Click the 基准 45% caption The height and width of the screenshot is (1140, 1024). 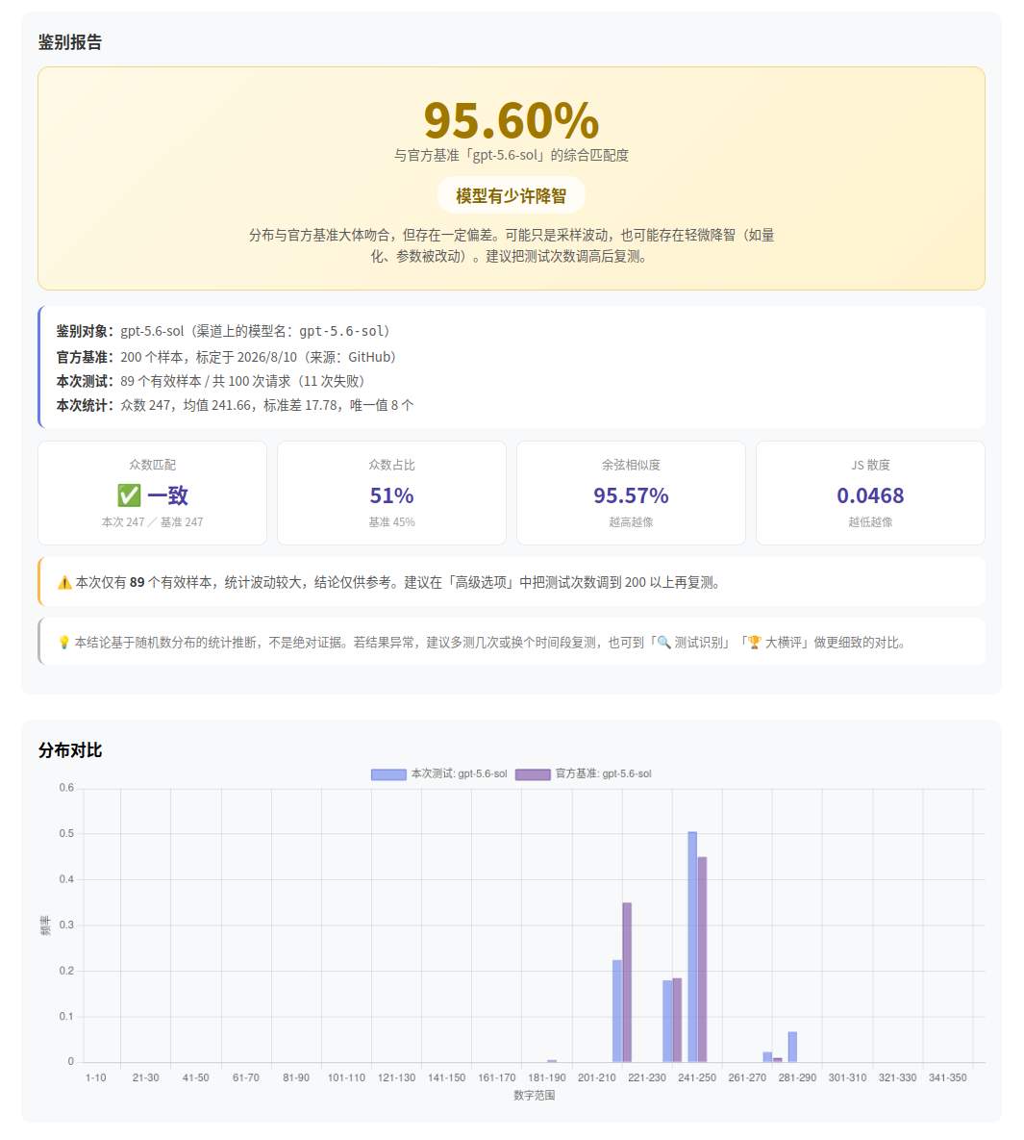391,522
